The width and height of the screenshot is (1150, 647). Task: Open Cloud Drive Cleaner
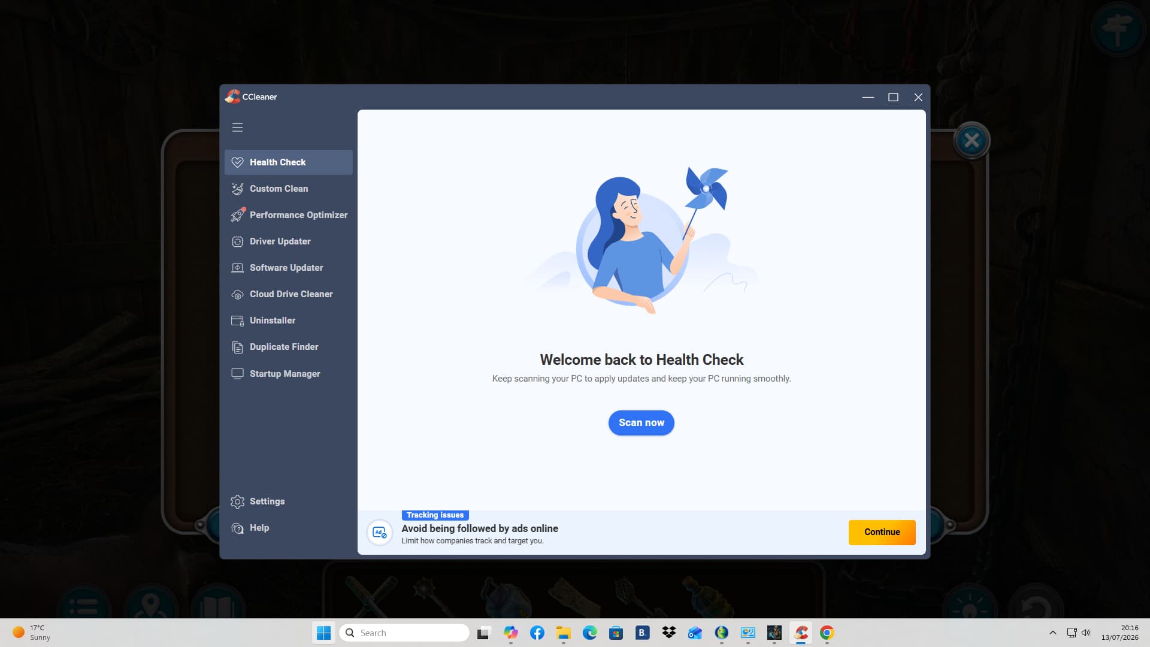pos(288,294)
